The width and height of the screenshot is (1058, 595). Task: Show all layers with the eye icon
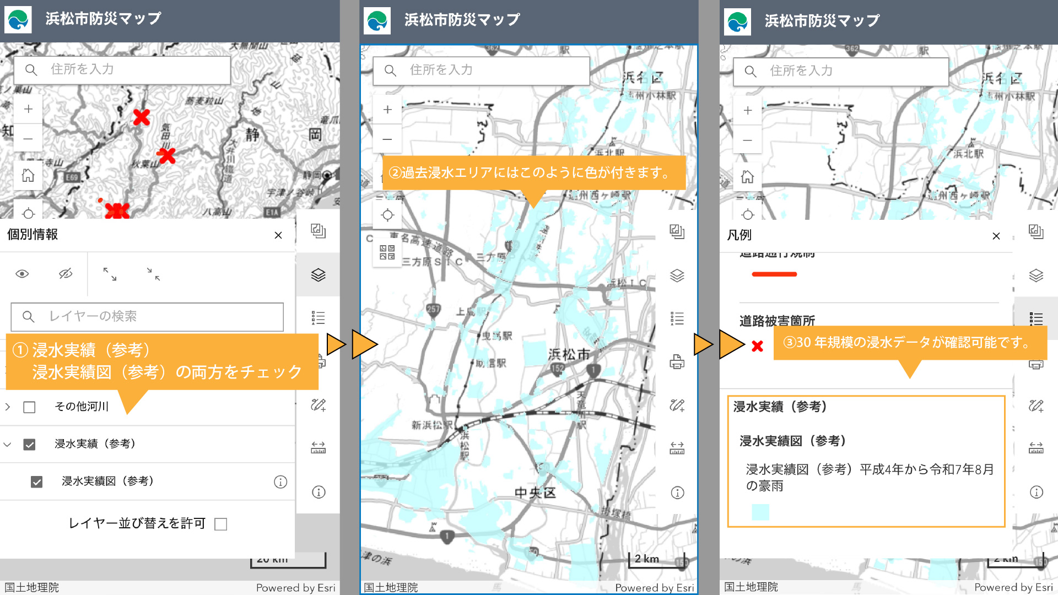(x=22, y=274)
